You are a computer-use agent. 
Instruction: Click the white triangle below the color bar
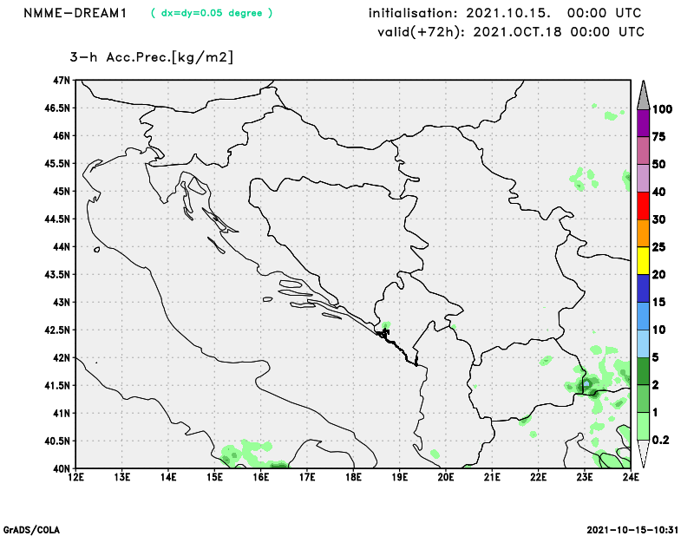(x=643, y=454)
